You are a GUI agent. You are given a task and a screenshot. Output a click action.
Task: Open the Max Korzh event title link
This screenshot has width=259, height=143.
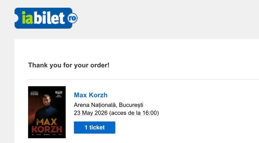[91, 95]
